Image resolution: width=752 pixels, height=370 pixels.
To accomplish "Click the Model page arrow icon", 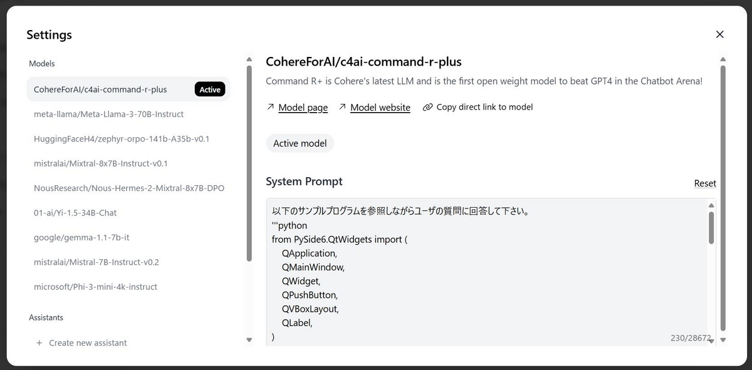I will 270,107.
